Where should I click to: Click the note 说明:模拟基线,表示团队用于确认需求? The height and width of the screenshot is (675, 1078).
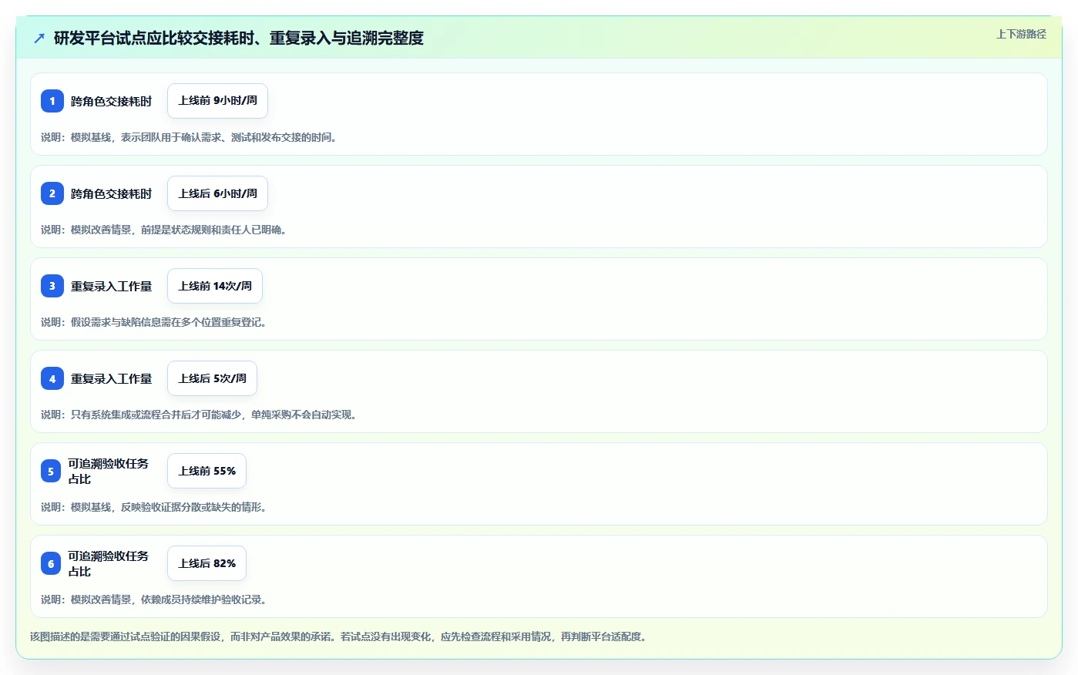tap(190, 137)
